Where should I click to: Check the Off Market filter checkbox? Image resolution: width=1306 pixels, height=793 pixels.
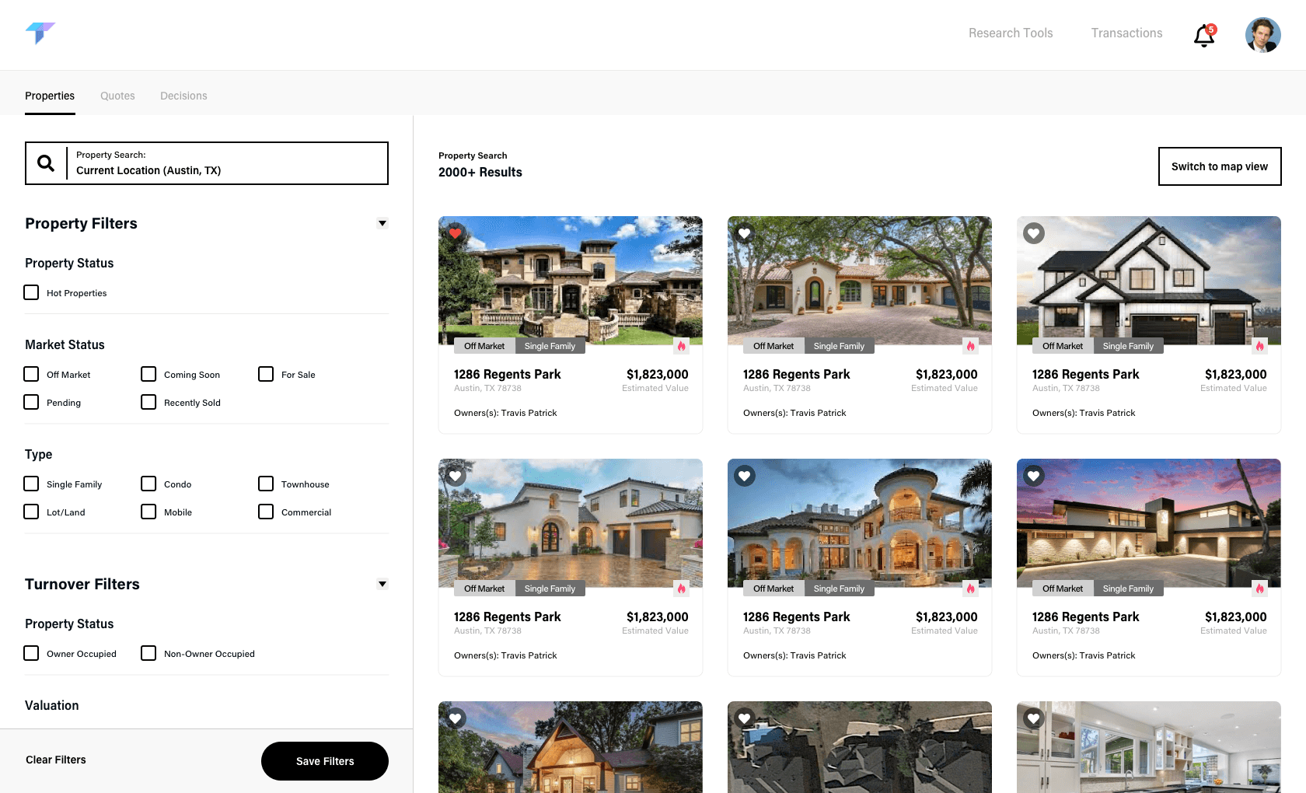point(31,374)
